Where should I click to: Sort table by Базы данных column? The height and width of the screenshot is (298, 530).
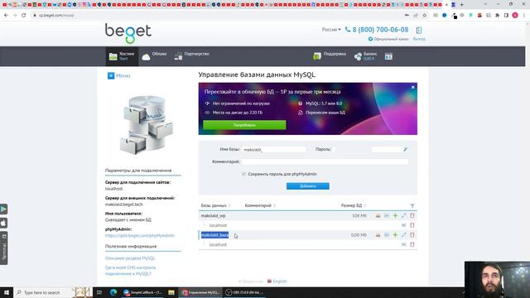pos(215,205)
